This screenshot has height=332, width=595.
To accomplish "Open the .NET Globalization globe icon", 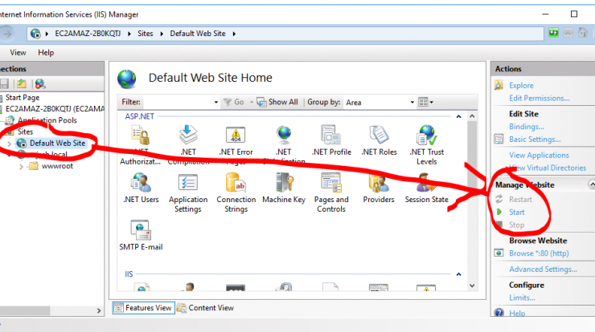I will click(284, 136).
